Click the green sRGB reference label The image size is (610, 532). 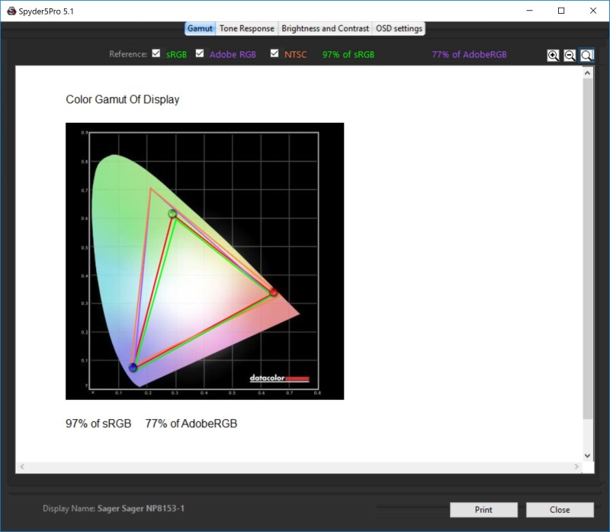pyautogui.click(x=177, y=54)
